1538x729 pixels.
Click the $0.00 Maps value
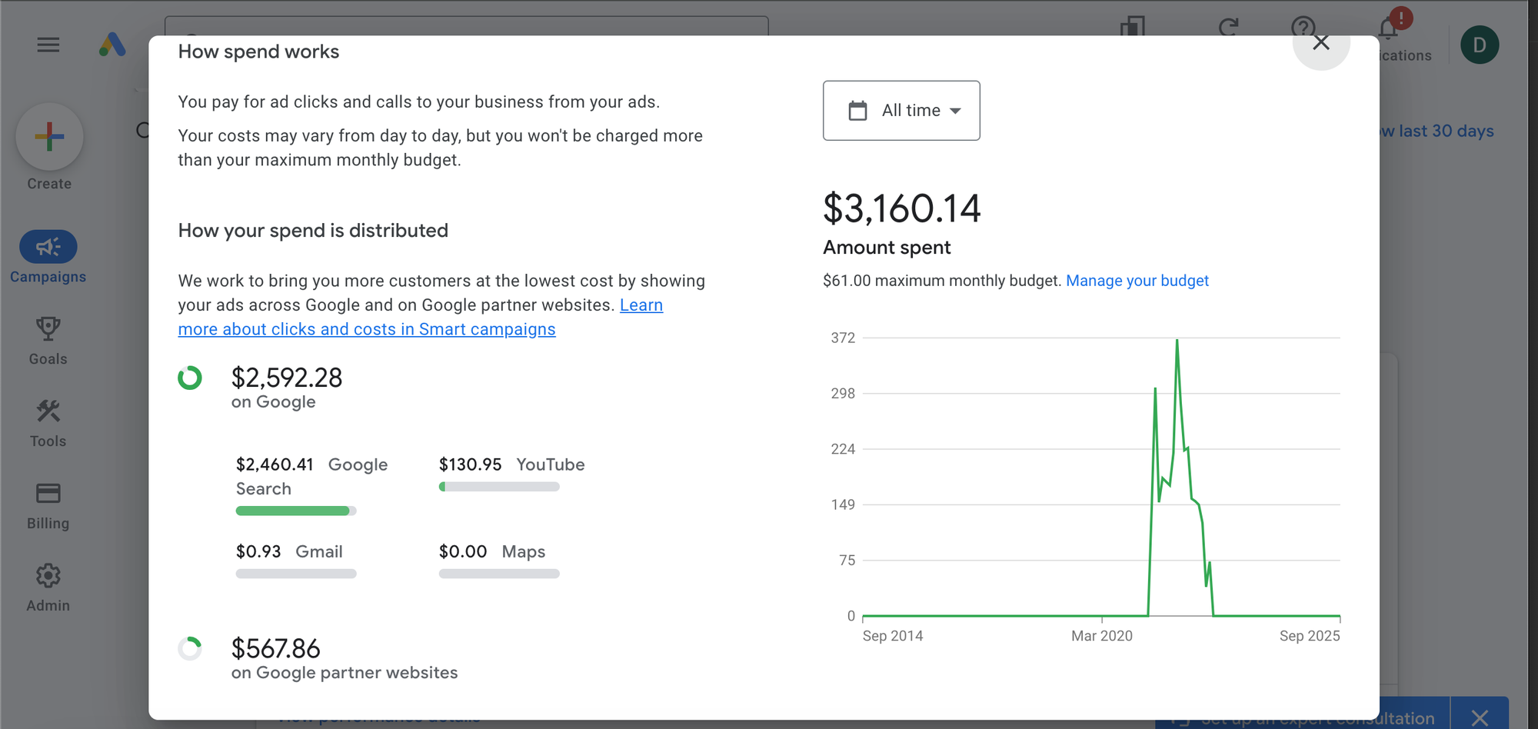click(x=463, y=551)
